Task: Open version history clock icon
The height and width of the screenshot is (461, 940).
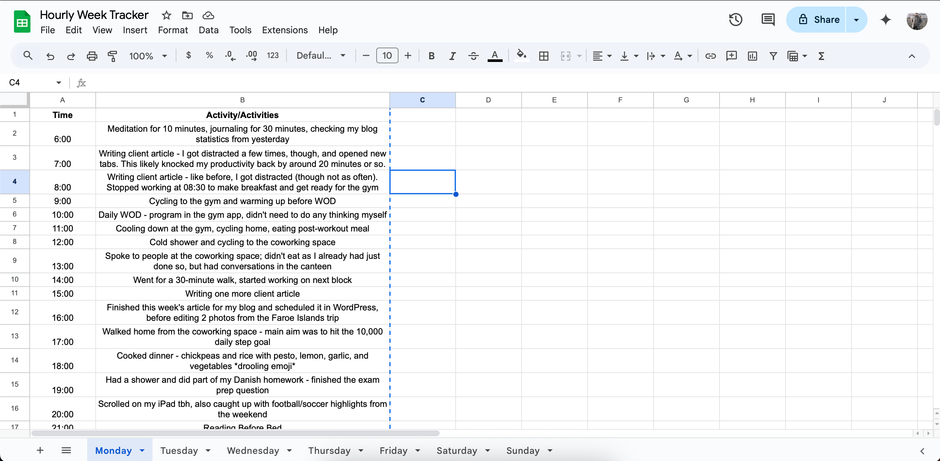Action: pyautogui.click(x=735, y=19)
